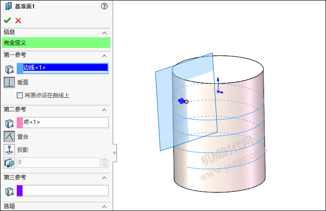Collapse the 第一参考 section

coord(104,56)
